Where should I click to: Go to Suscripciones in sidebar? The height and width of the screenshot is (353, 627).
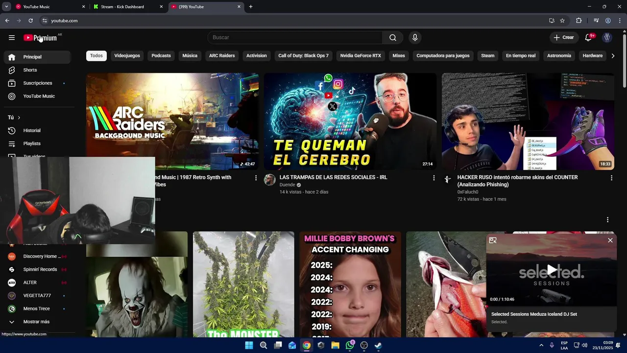click(37, 83)
